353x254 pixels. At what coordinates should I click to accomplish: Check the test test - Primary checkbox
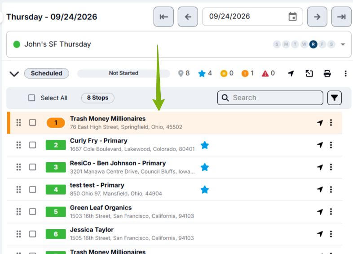pos(33,189)
